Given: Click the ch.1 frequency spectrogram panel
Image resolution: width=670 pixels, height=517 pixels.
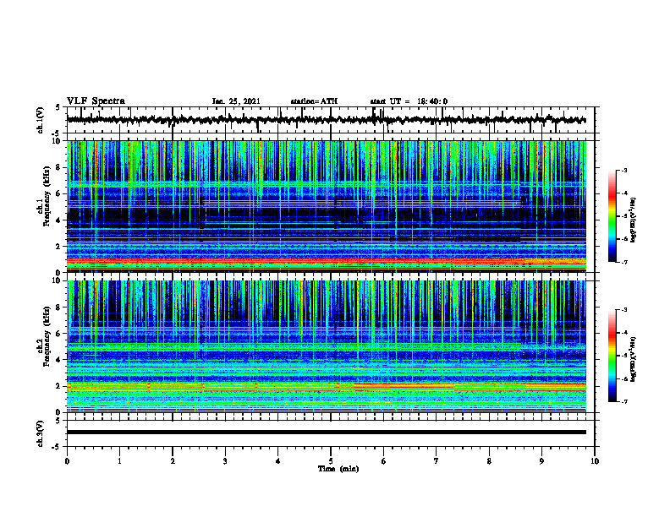Looking at the screenshot, I should point(327,206).
